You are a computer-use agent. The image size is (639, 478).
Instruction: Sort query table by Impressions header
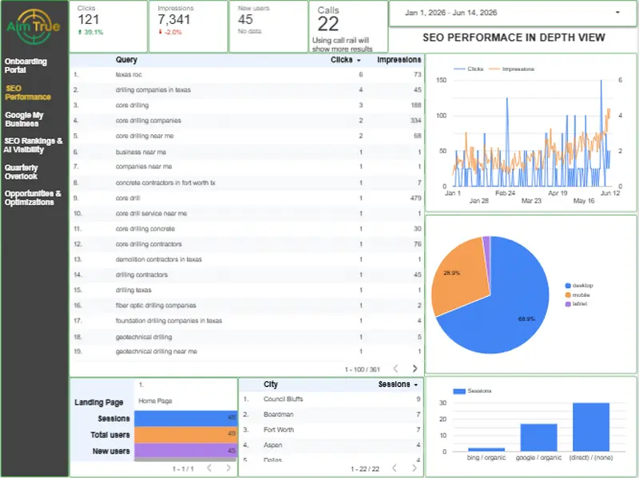[399, 60]
